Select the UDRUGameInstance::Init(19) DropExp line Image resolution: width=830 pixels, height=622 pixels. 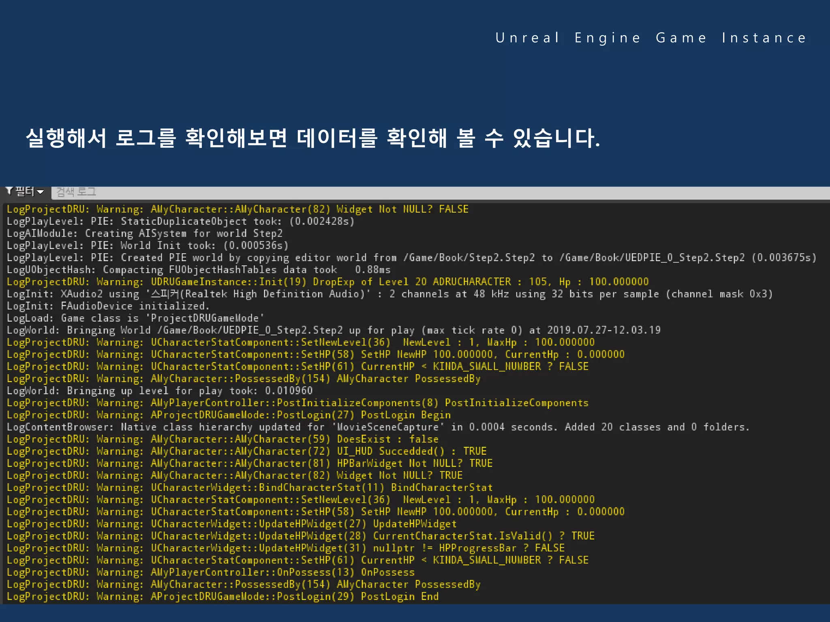point(328,282)
